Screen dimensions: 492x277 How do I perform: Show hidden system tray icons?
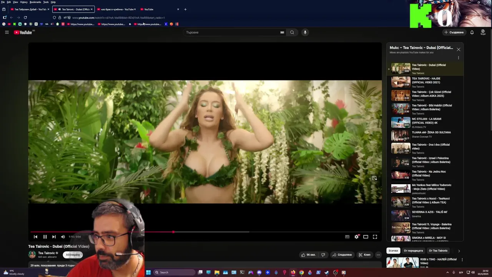point(447,272)
